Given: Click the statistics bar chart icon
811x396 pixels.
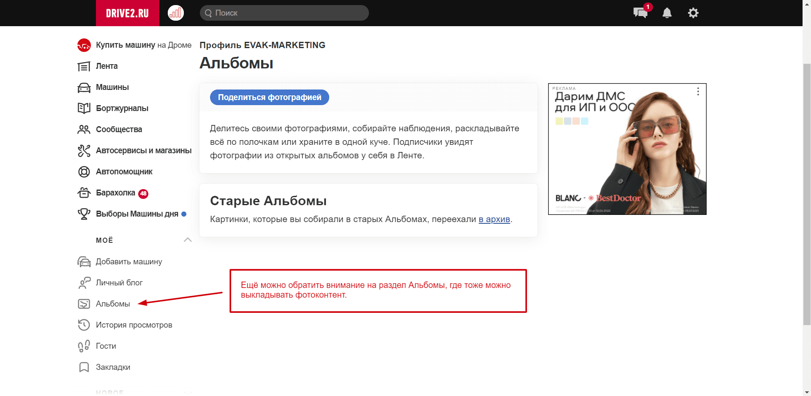Looking at the screenshot, I should coord(175,13).
